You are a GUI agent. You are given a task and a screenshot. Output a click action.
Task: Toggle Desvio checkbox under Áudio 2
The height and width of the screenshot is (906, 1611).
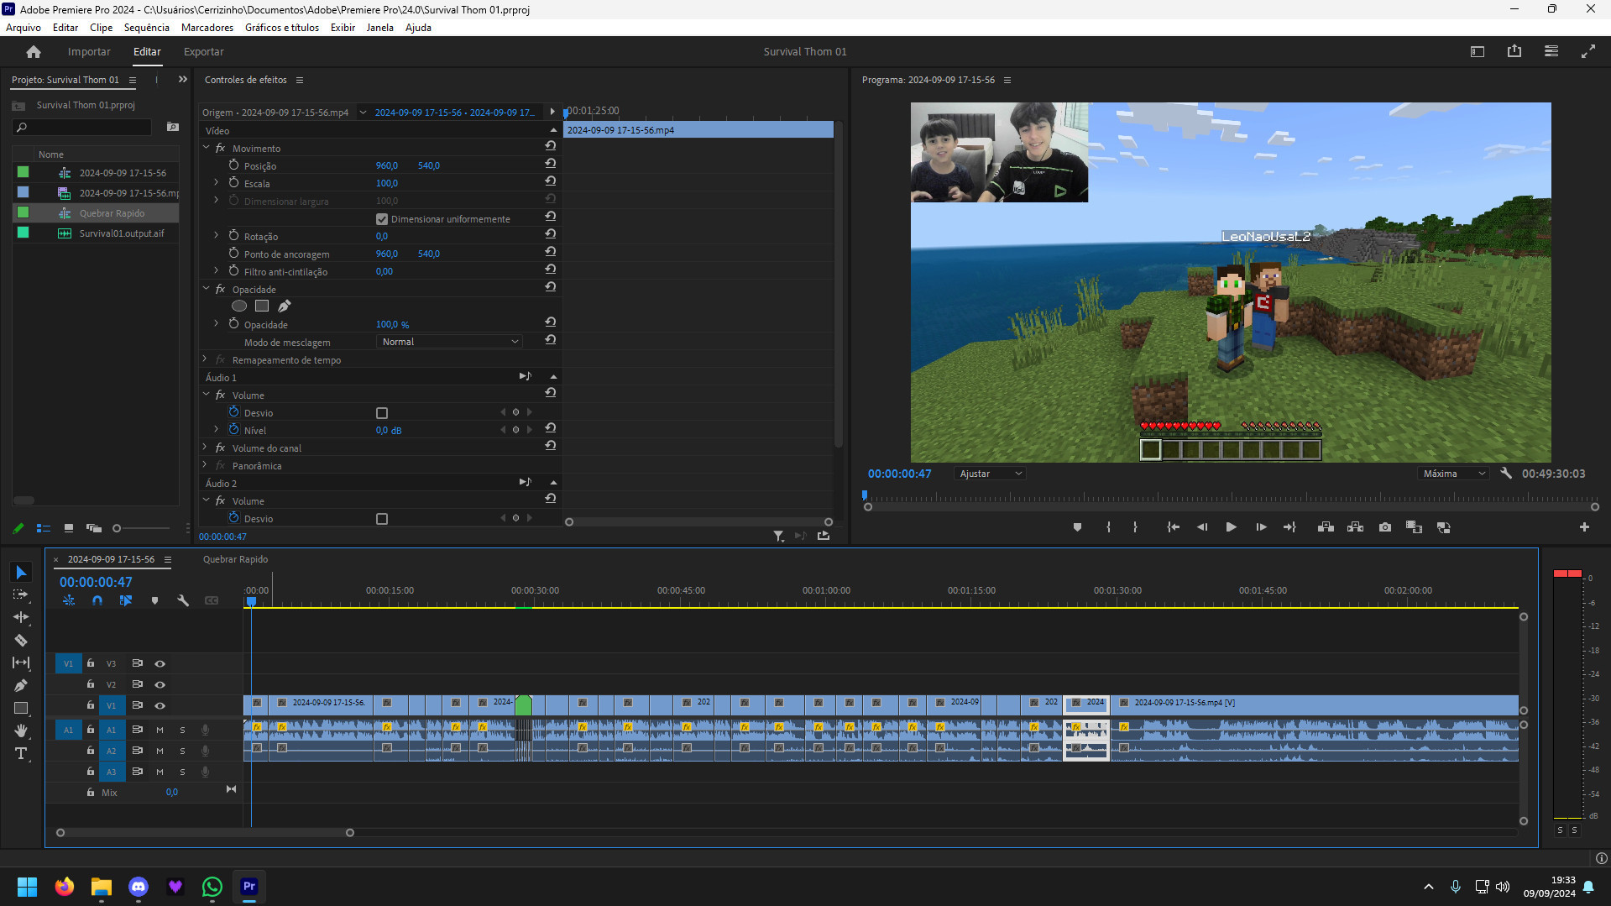[x=382, y=519]
